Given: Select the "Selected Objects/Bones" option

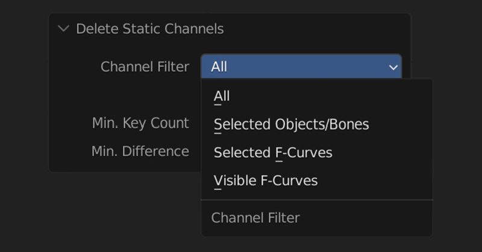Looking at the screenshot, I should (291, 124).
